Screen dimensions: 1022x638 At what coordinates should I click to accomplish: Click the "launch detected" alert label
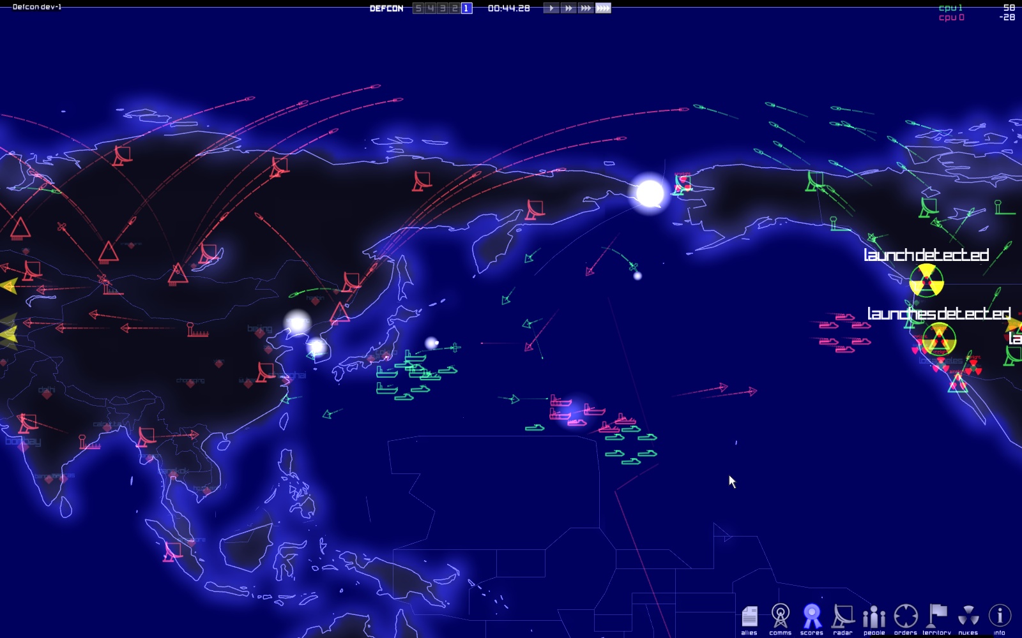[926, 255]
